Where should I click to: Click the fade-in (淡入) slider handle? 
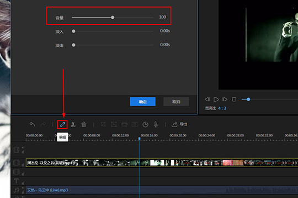click(73, 31)
